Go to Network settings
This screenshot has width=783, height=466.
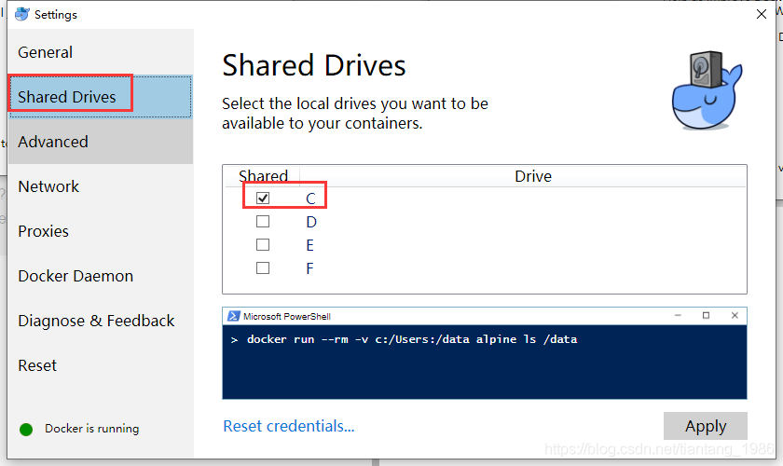point(48,186)
